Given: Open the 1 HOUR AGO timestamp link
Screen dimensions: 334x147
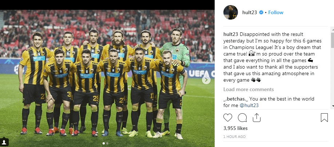Looking at the screenshot, I should click(x=234, y=137).
